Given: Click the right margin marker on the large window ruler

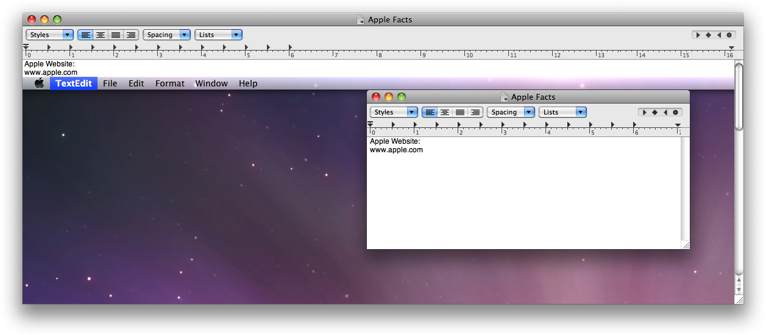Looking at the screenshot, I should pos(731,48).
